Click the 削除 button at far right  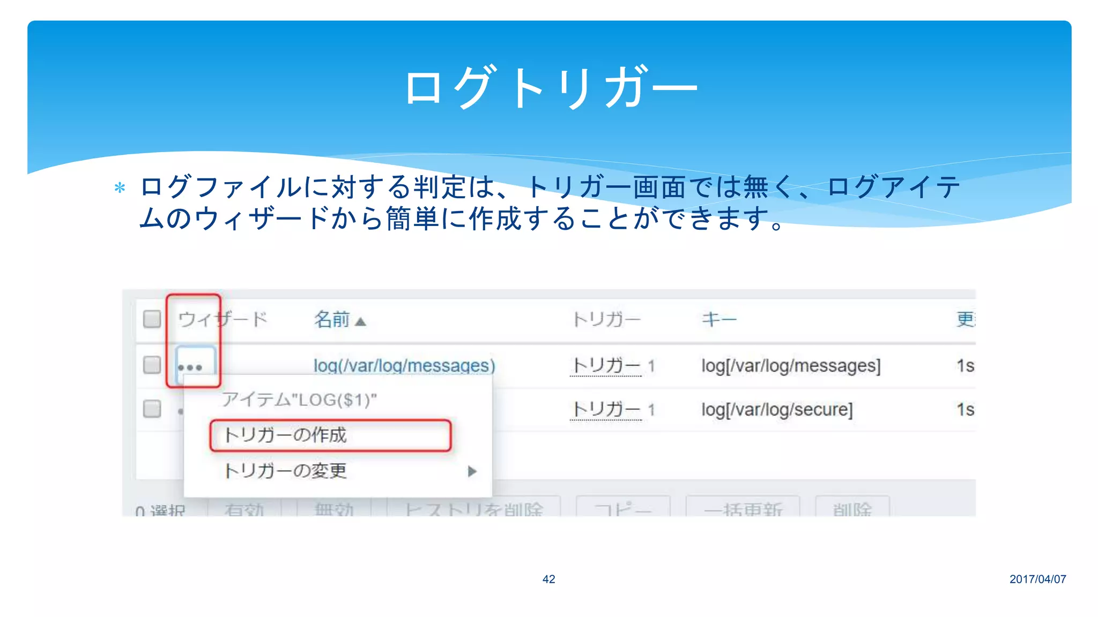tap(852, 507)
